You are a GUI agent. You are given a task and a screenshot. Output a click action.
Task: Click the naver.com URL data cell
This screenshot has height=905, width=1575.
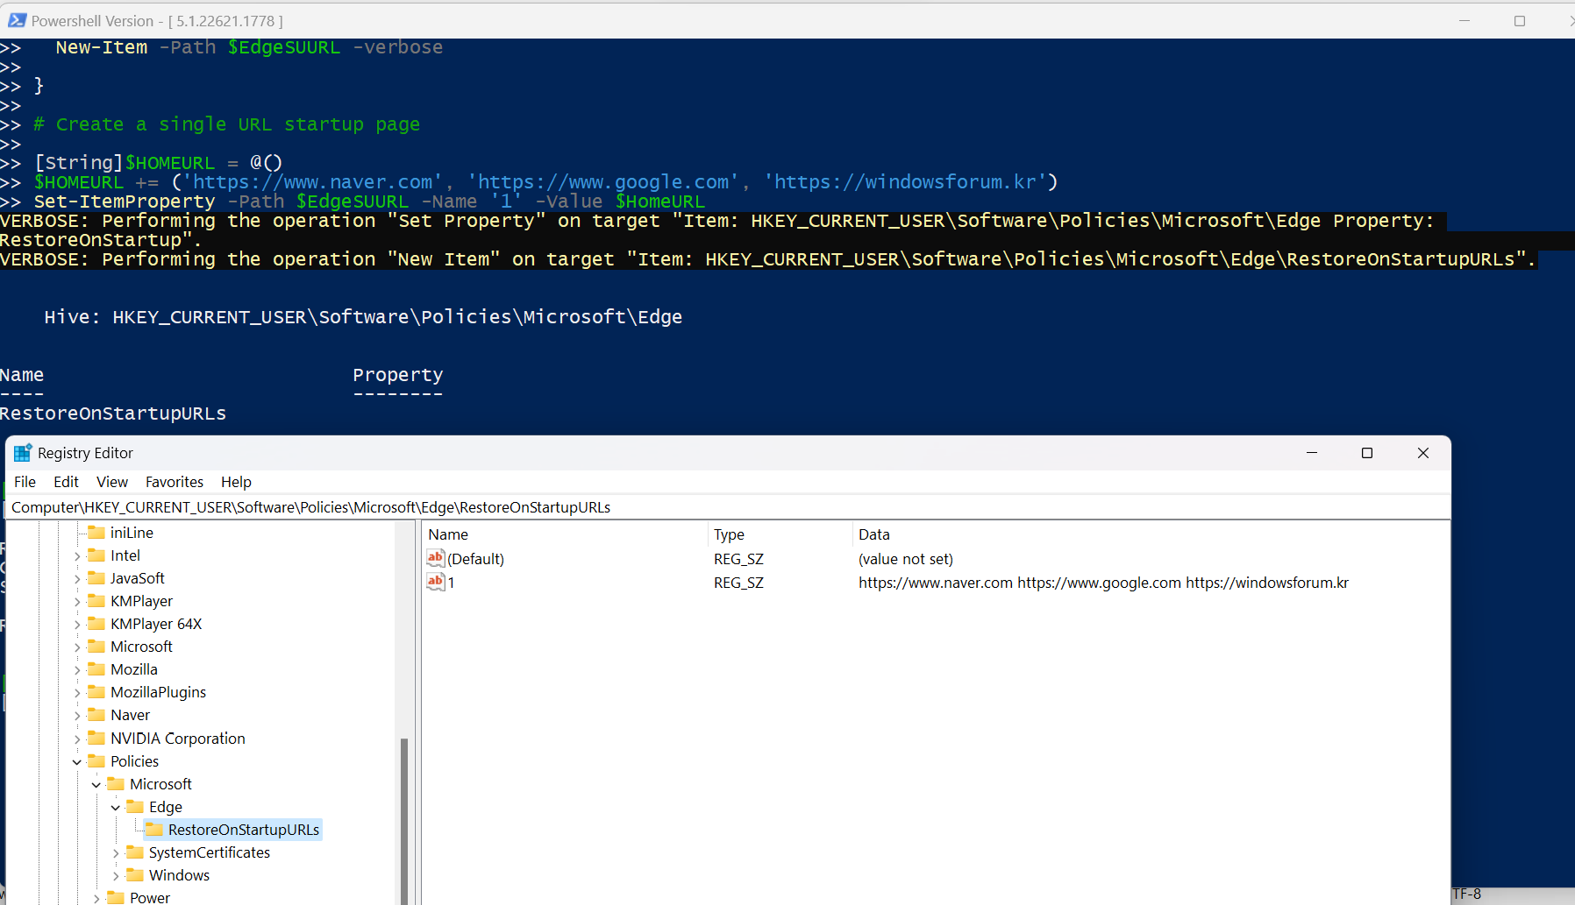[x=1103, y=583]
